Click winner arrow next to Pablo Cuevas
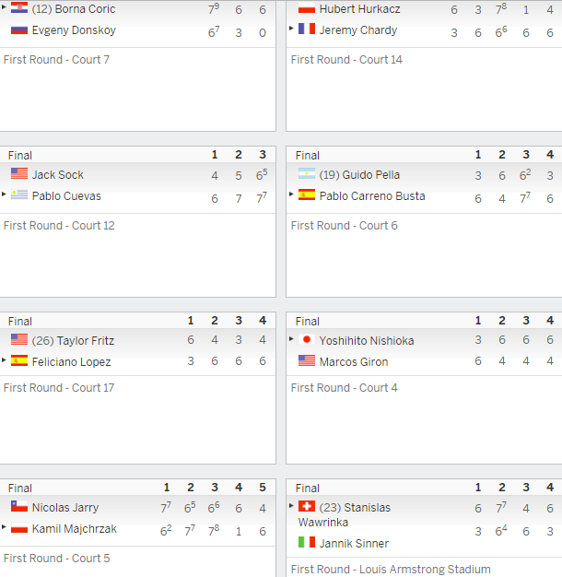The height and width of the screenshot is (577, 562). [x=4, y=194]
